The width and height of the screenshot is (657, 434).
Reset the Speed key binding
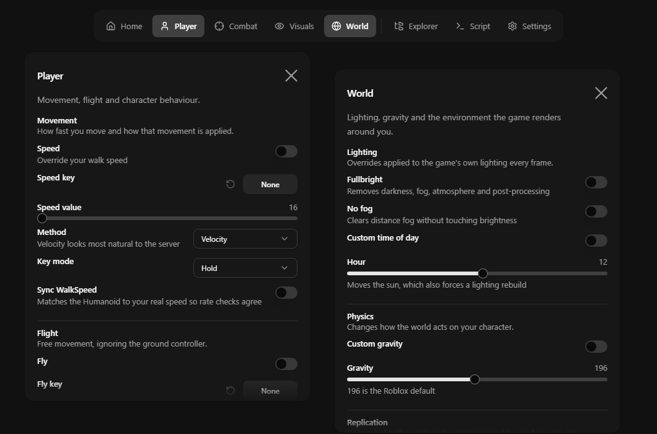[230, 184]
